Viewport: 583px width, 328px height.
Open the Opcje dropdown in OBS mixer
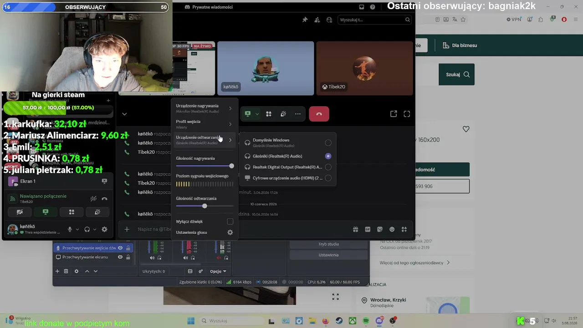pos(218,271)
